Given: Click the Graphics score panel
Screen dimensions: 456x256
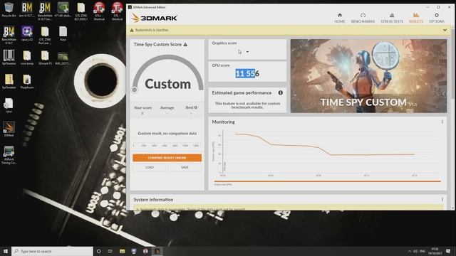Looking at the screenshot, I should point(247,49).
